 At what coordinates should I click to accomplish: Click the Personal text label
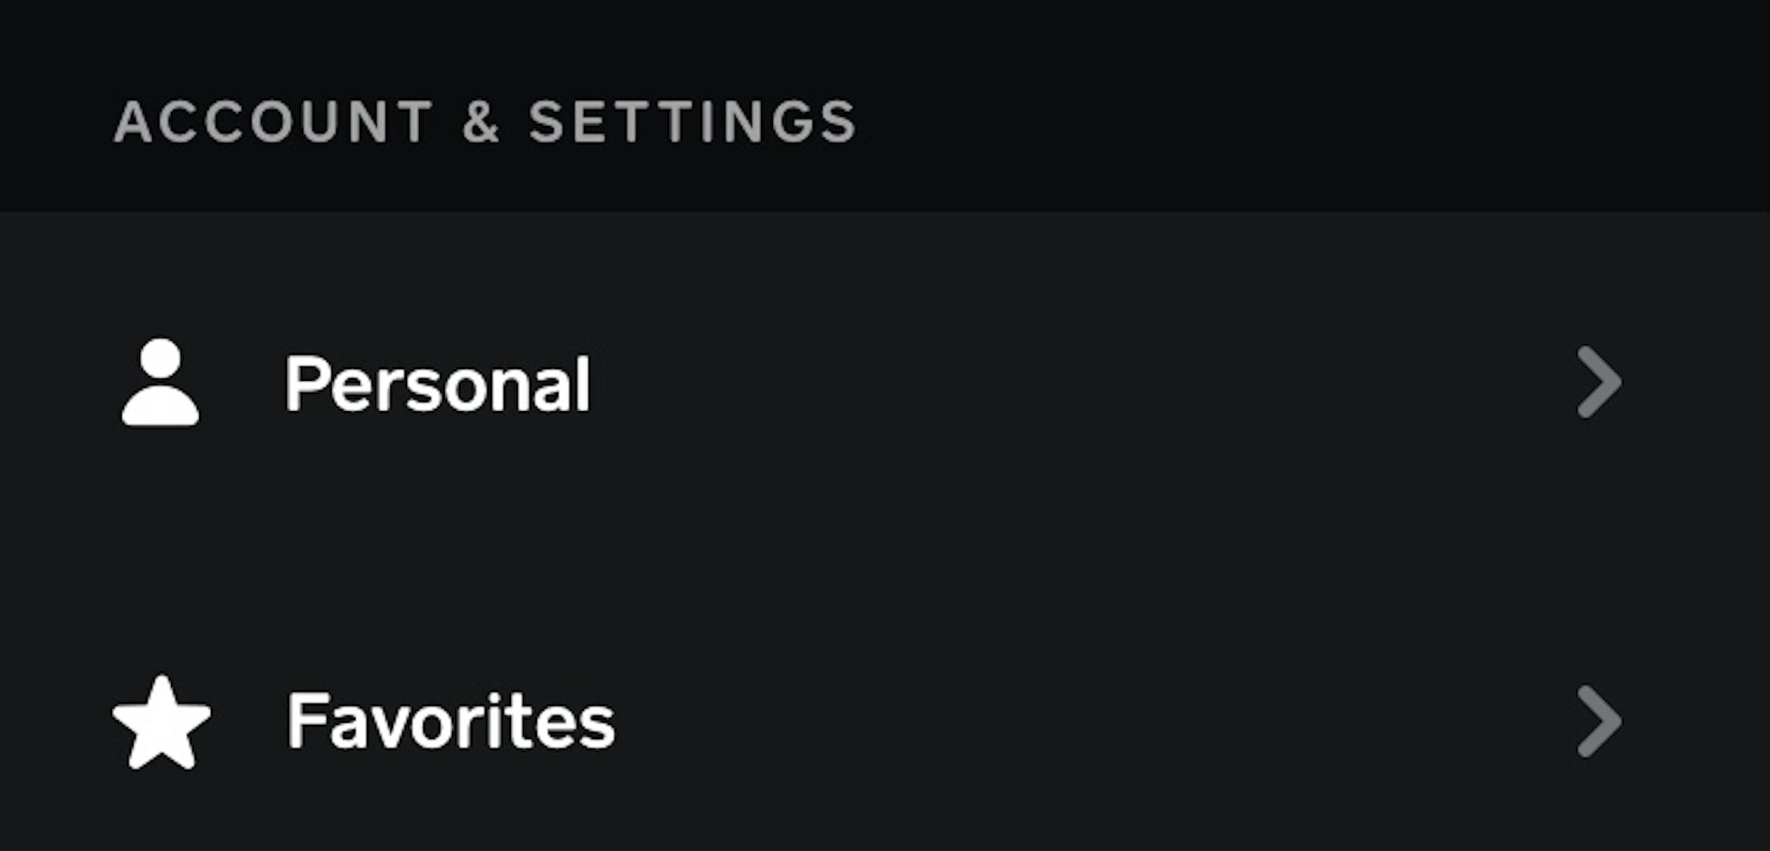click(x=437, y=384)
